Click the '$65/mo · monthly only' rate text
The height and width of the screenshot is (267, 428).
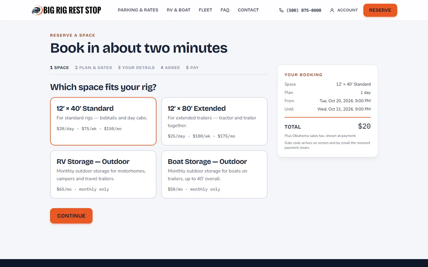pyautogui.click(x=83, y=189)
